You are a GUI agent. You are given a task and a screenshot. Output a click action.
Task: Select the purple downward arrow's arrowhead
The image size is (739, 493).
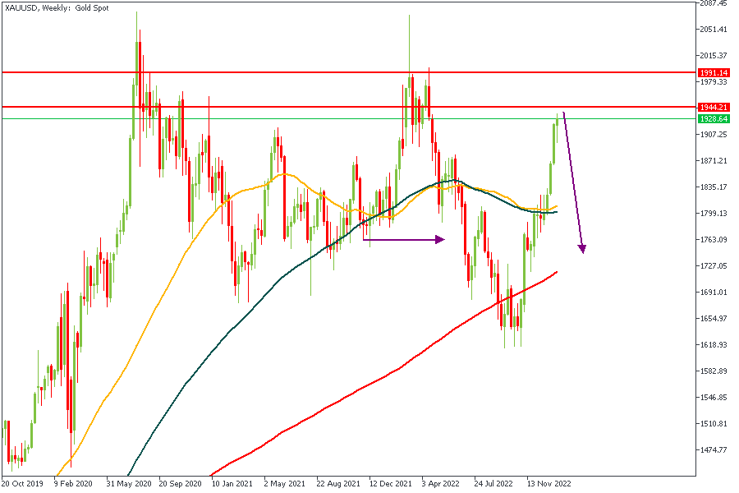click(x=583, y=248)
